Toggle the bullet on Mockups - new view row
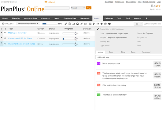 point(2,32)
